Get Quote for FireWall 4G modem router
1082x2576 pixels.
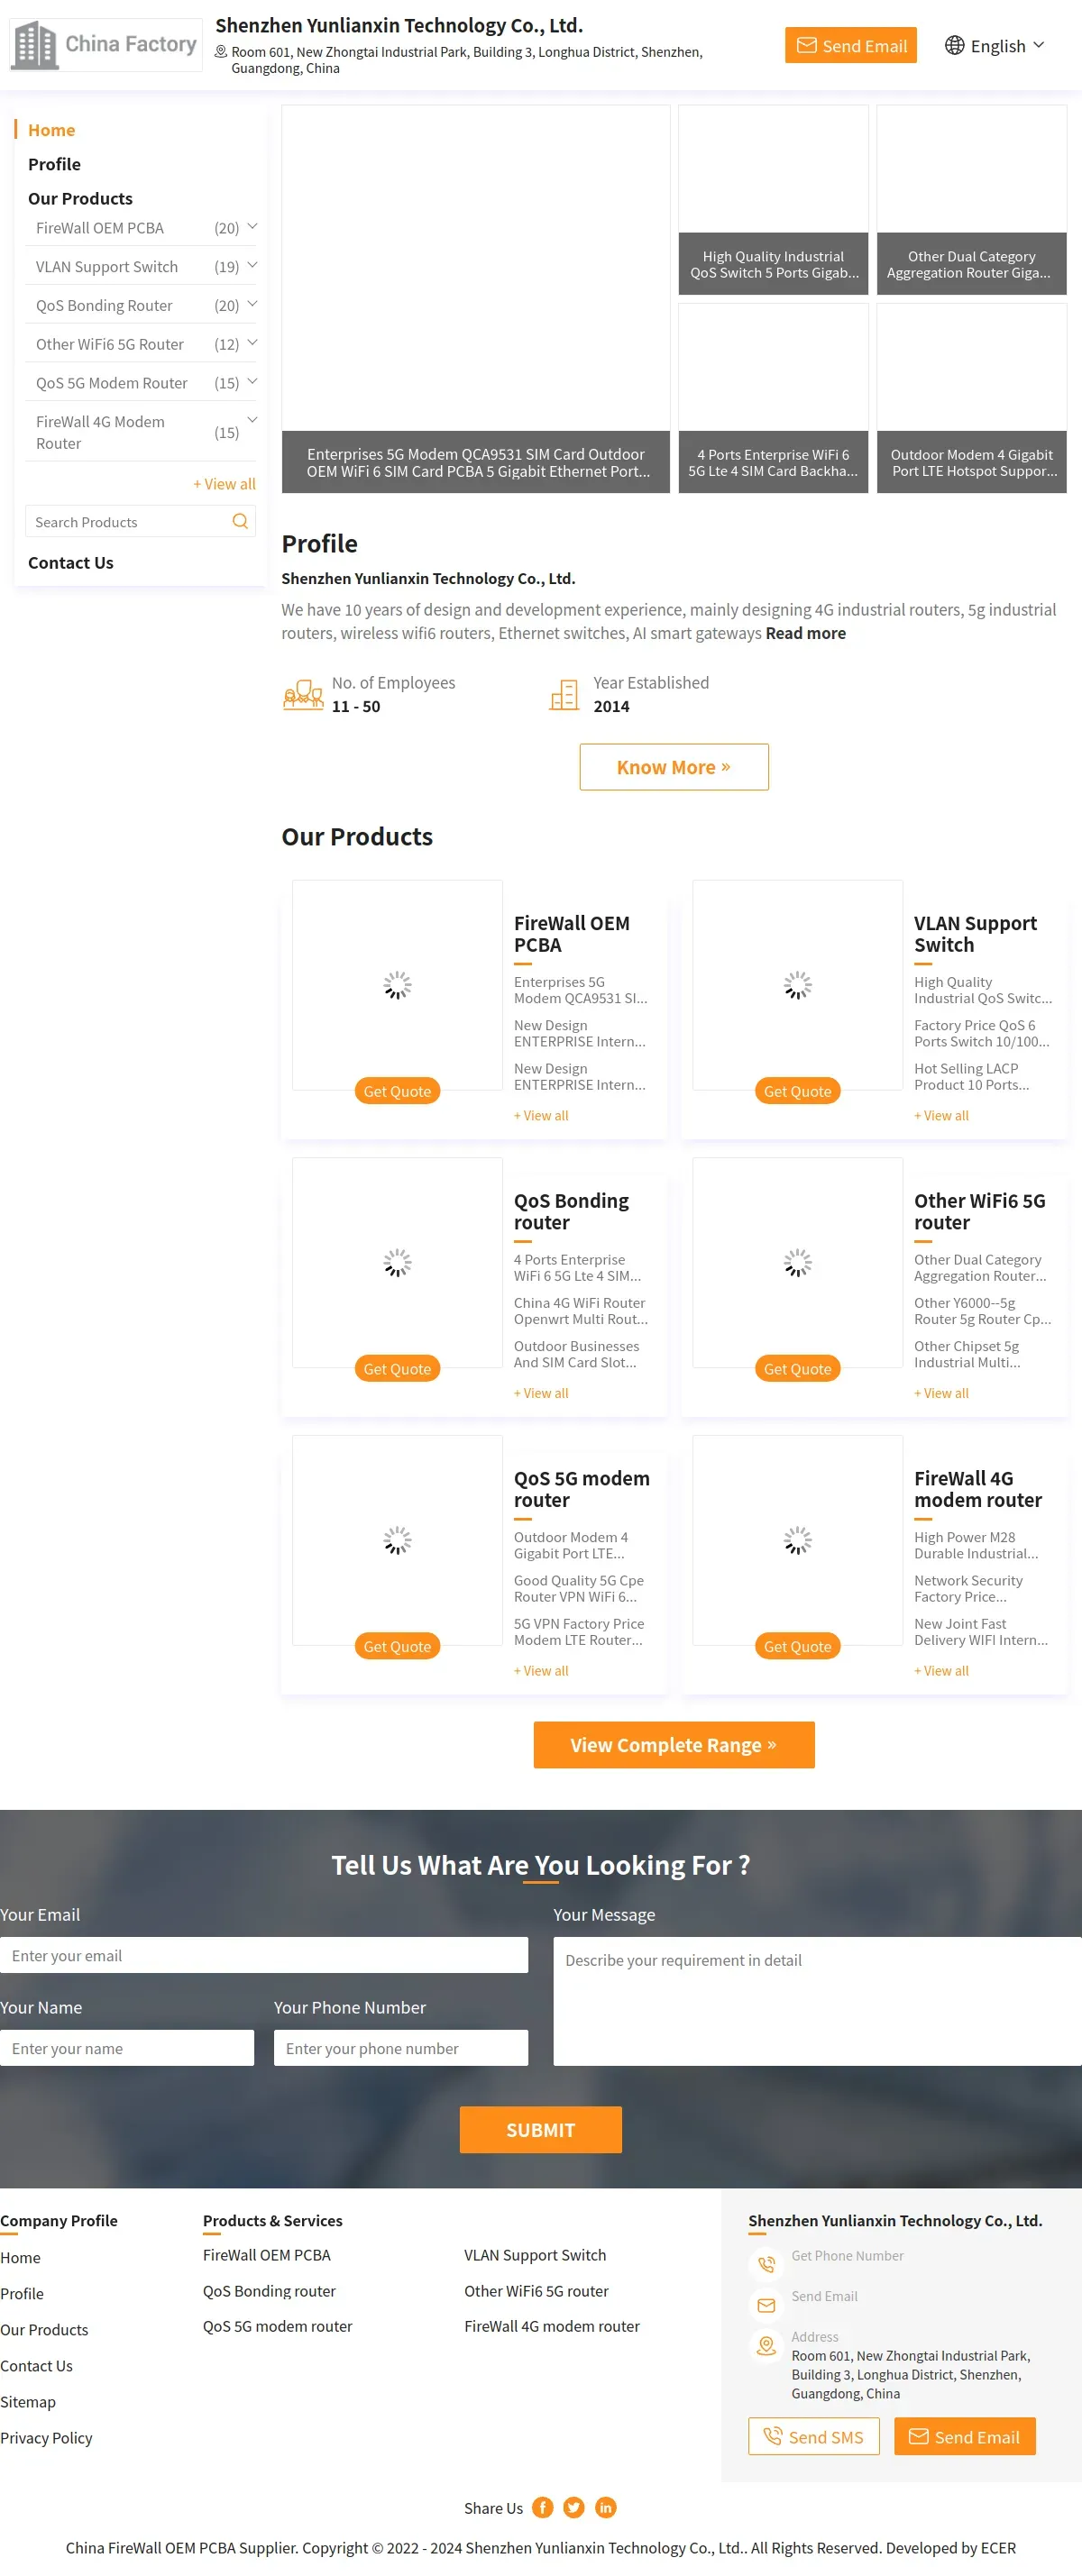pos(798,1647)
